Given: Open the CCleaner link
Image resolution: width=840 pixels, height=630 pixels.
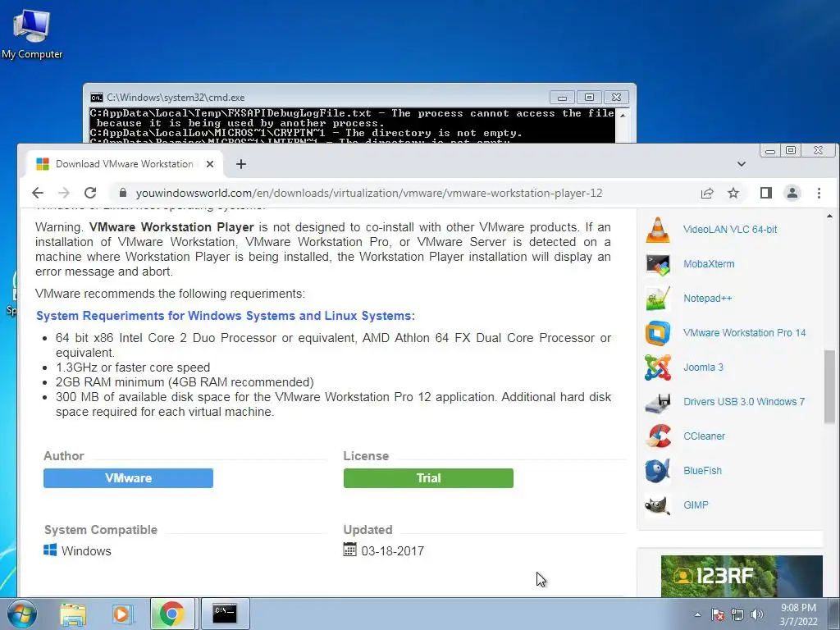Looking at the screenshot, I should pyautogui.click(x=704, y=436).
